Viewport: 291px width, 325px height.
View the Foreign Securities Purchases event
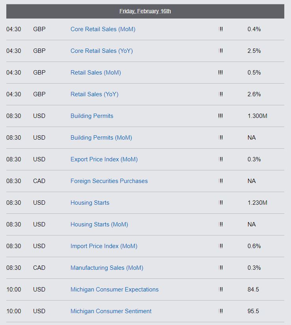109,181
